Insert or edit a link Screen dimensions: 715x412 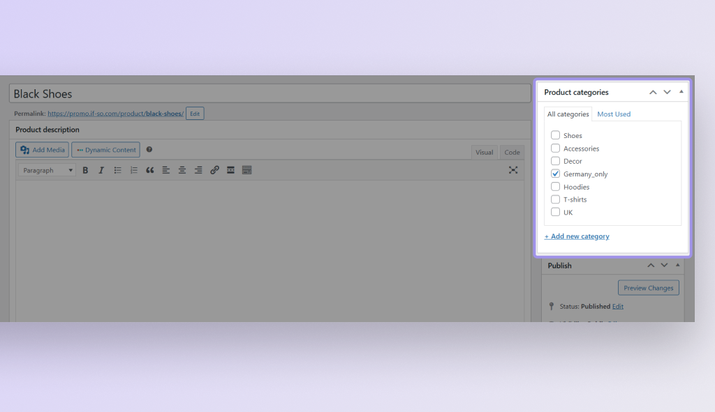214,170
